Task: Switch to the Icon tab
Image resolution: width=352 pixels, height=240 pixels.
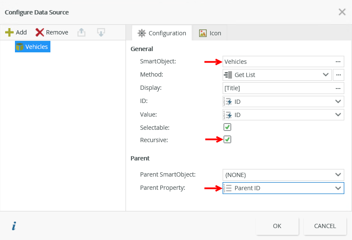Action: (210, 33)
